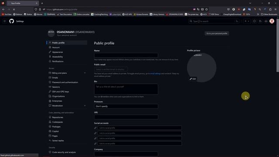Open the Online converter bookmark
This screenshot has height=157, width=279.
coord(82,14)
